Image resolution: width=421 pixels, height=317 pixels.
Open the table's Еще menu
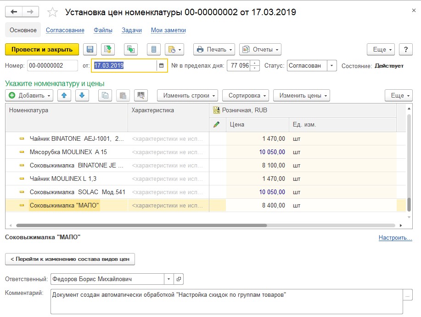click(x=399, y=96)
